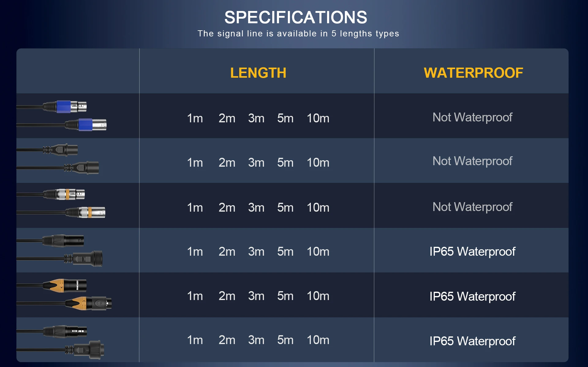Click 'IP65 Waterproof' in the fourth row
Viewport: 588px width, 367px height.
(x=472, y=252)
